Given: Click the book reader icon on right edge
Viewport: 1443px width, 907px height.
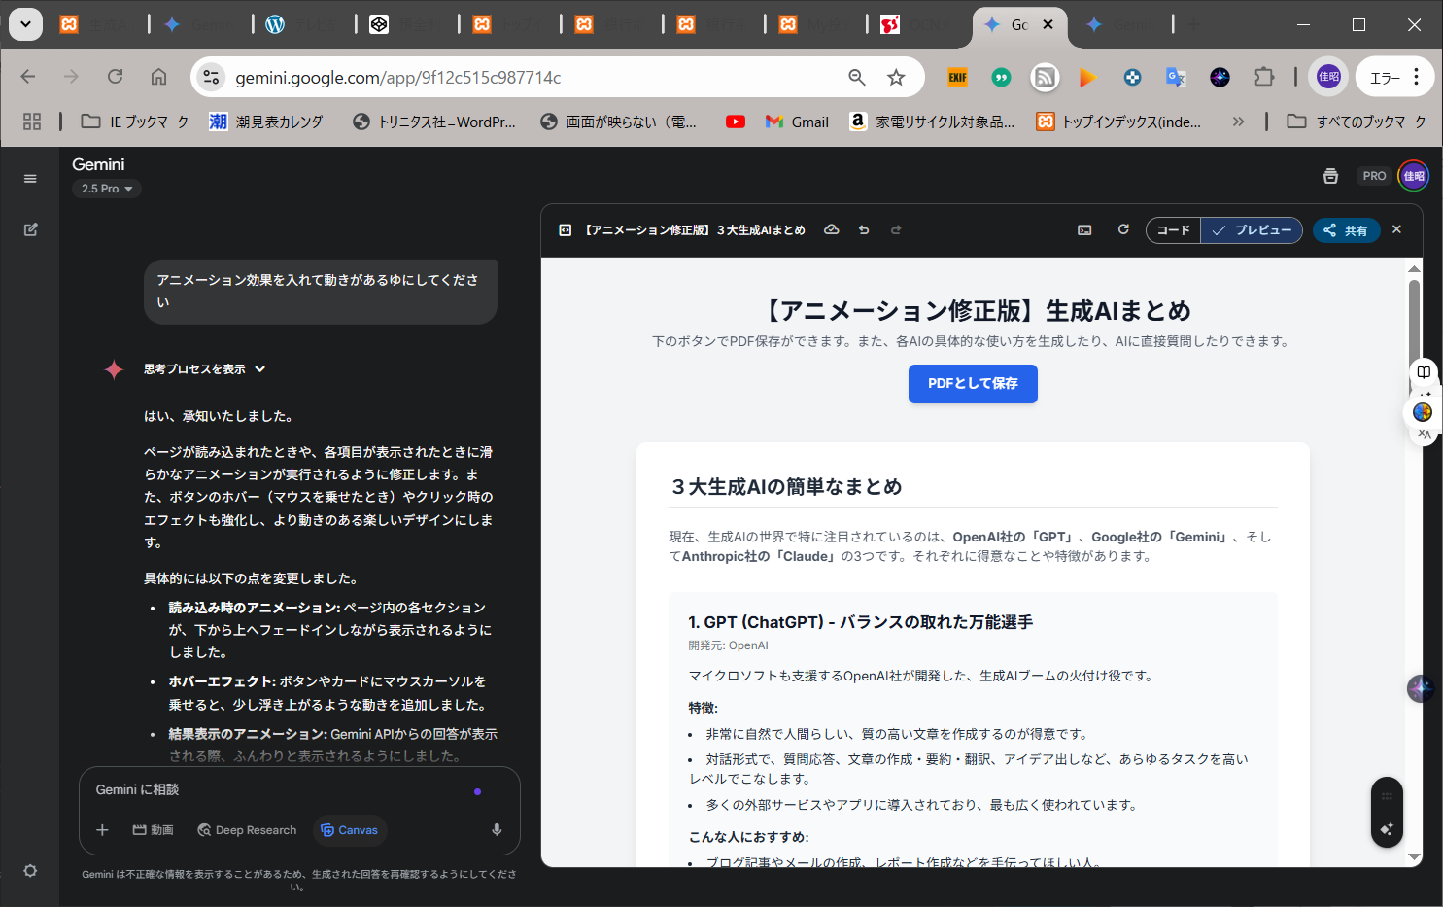Looking at the screenshot, I should [1424, 372].
